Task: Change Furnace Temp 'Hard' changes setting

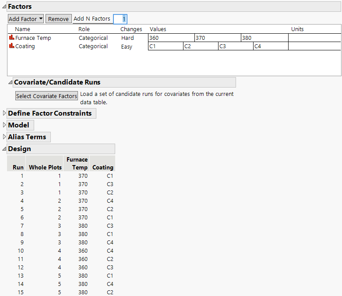Action: [127, 38]
